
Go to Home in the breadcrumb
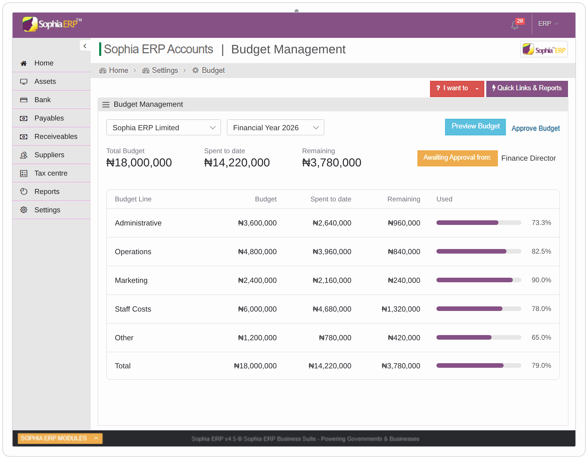(x=119, y=70)
